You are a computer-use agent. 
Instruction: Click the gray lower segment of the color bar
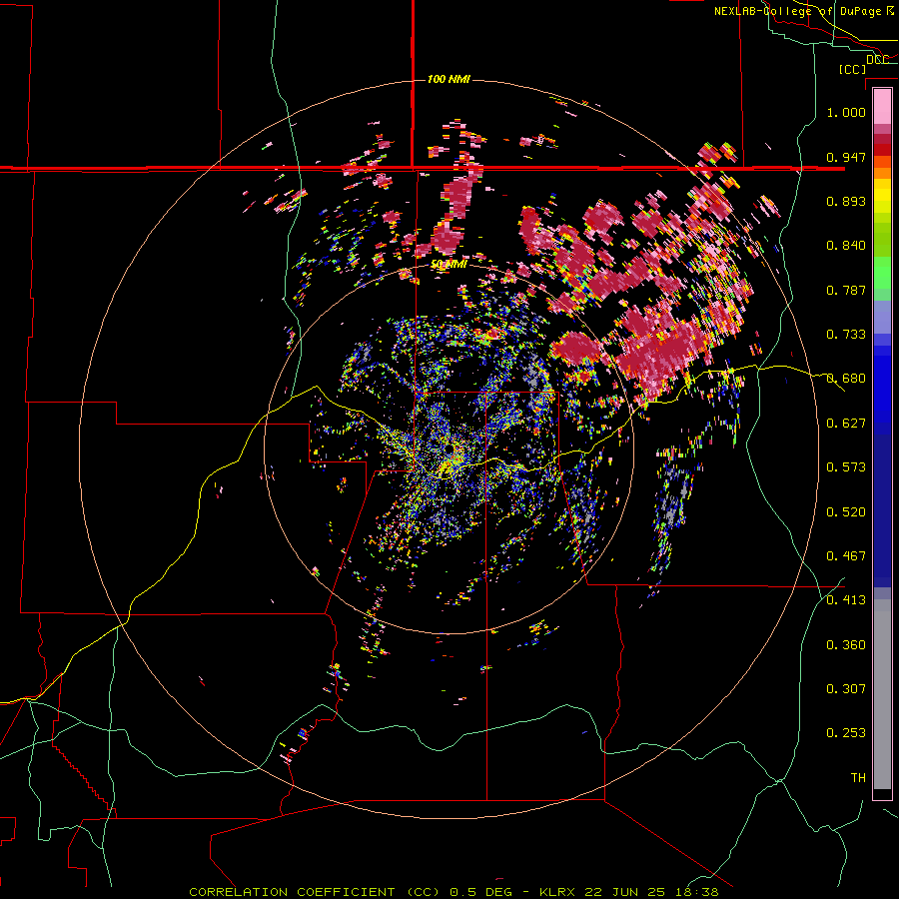coord(882,694)
